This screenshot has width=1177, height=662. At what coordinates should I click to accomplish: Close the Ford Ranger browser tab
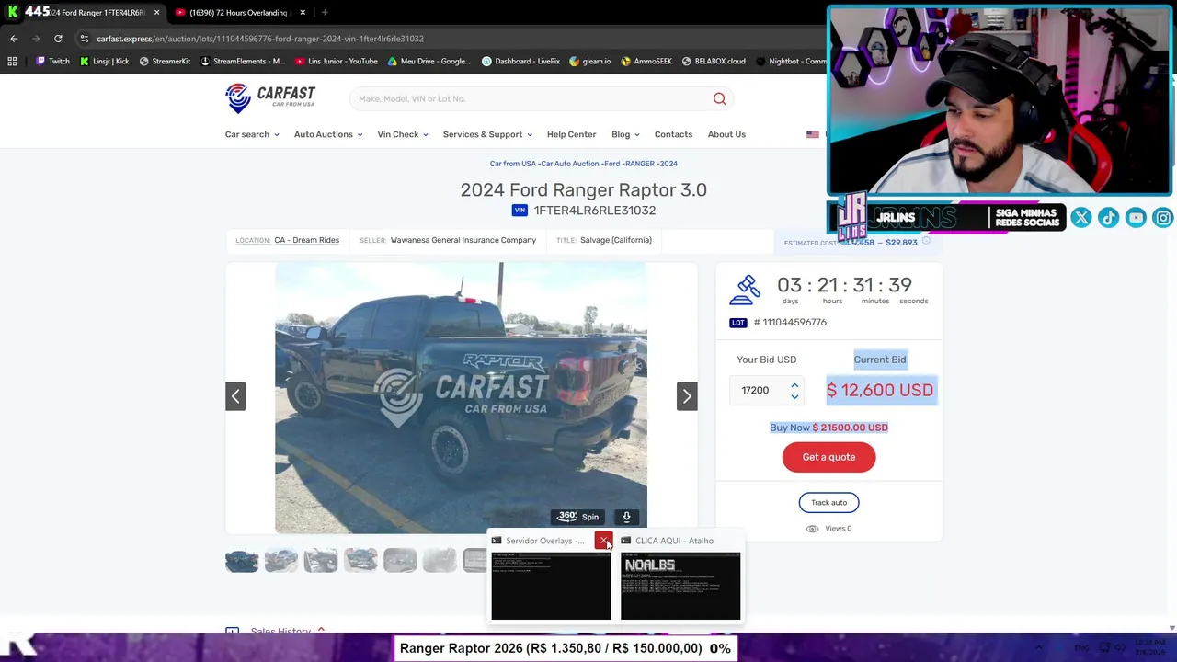point(156,13)
